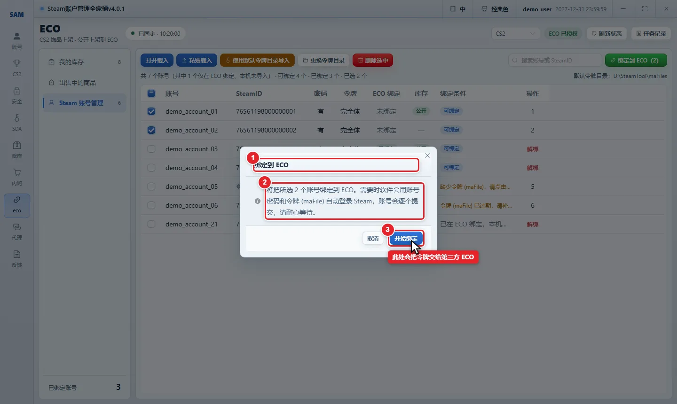Click 粘贴载入 paste-load button

[x=197, y=60]
